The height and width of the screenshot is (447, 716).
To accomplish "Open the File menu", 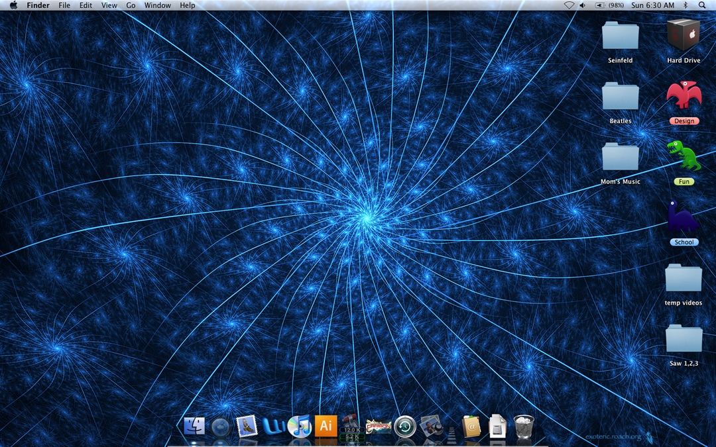I will pos(64,5).
